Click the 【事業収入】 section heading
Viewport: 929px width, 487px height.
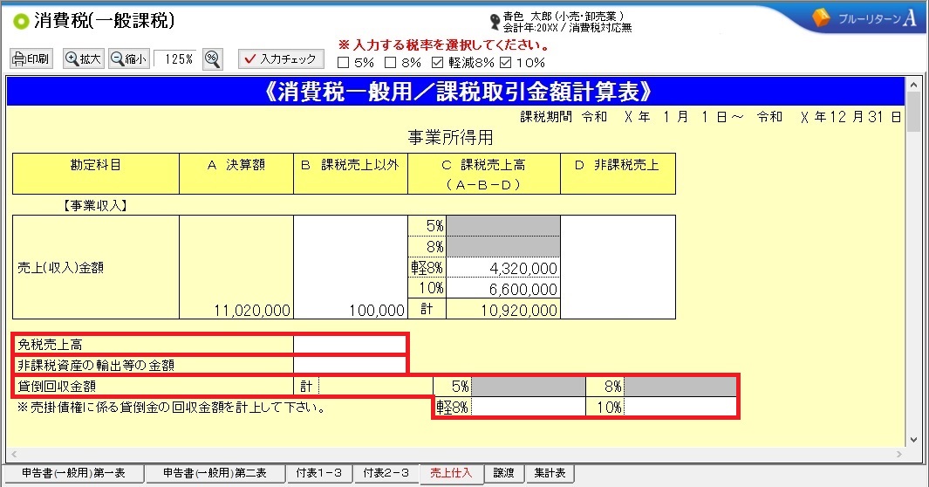[95, 206]
